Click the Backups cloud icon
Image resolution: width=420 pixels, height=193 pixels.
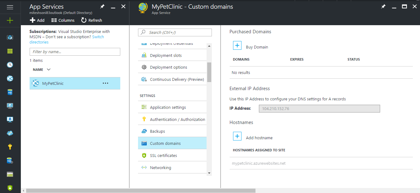(x=144, y=131)
